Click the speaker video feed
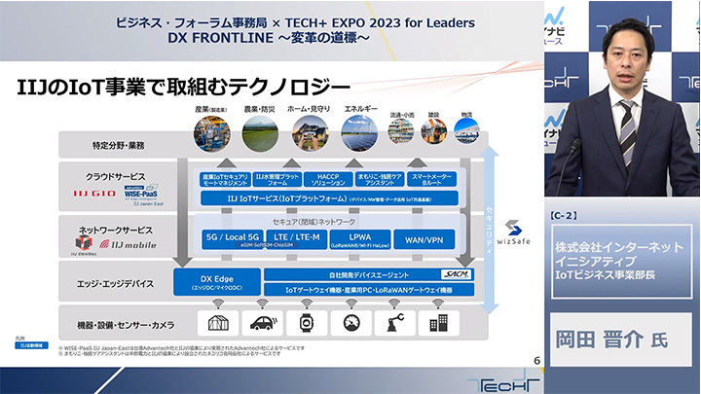 [622, 98]
